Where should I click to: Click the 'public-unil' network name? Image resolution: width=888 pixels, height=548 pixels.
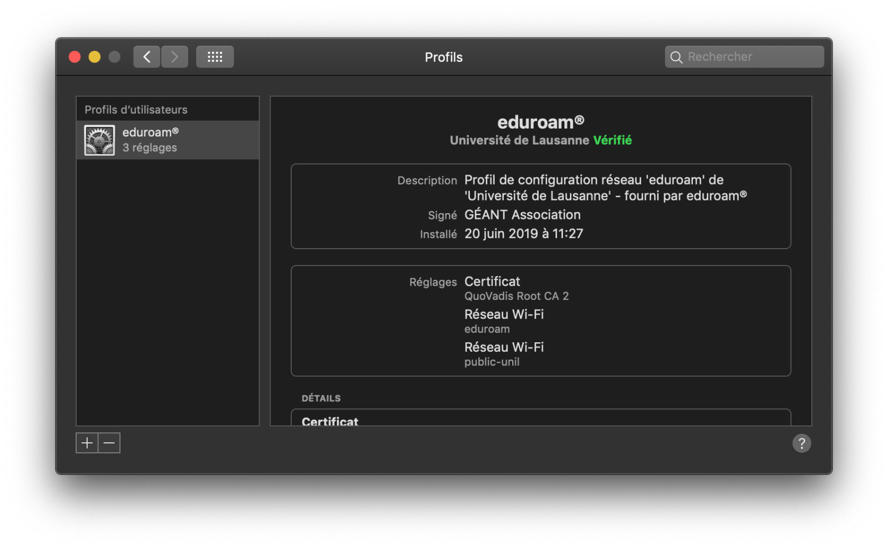click(492, 362)
